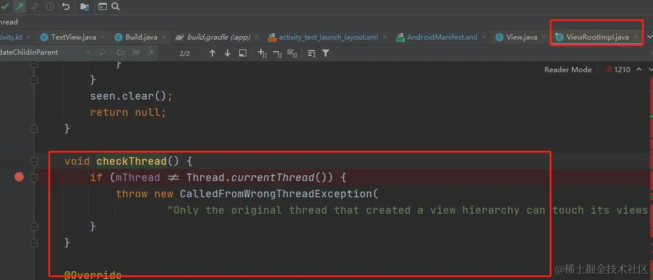Image resolution: width=653 pixels, height=280 pixels.
Task: Click the Run Anything toolbar icon
Action: (x=103, y=6)
